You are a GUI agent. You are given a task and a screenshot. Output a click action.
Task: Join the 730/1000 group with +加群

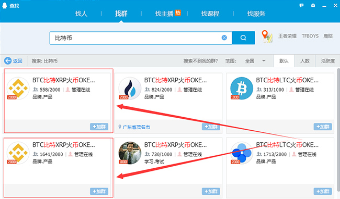(211, 191)
